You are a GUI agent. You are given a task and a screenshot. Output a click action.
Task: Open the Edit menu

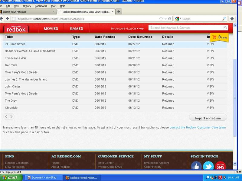coord(8,6)
